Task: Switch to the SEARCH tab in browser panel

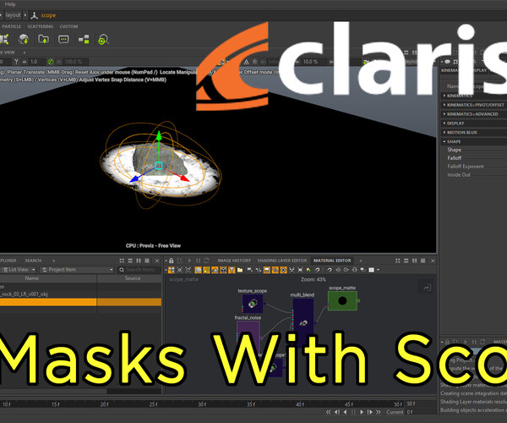Action: [x=33, y=261]
